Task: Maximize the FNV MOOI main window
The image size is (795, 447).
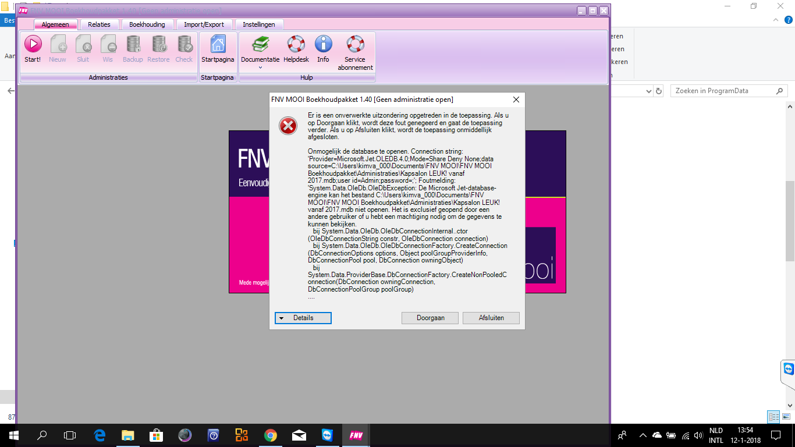Action: point(592,10)
